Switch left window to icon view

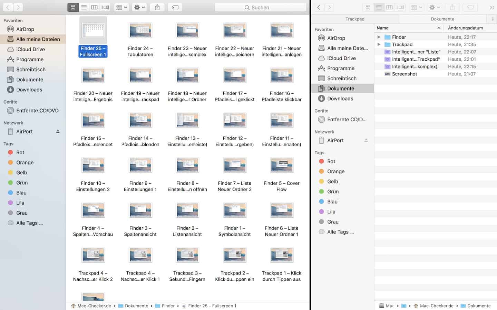[73, 7]
